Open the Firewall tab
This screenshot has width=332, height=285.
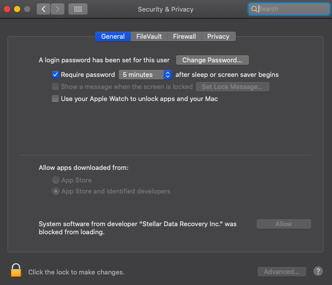coord(184,36)
